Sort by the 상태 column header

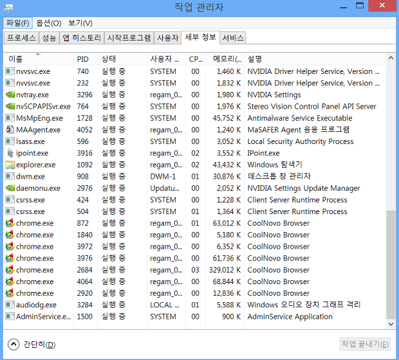[122, 59]
